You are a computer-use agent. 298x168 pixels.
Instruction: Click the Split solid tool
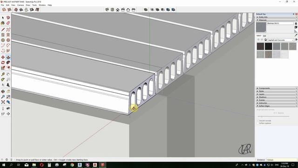pyautogui.click(x=173, y=9)
